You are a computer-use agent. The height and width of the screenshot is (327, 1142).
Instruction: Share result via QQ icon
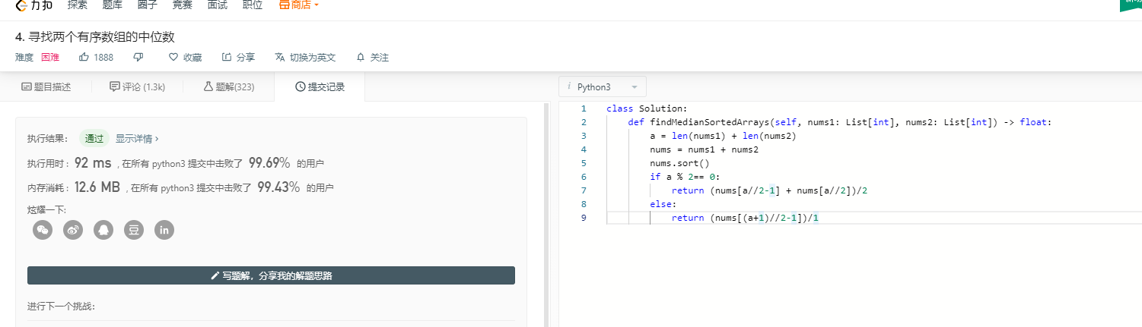(x=103, y=230)
